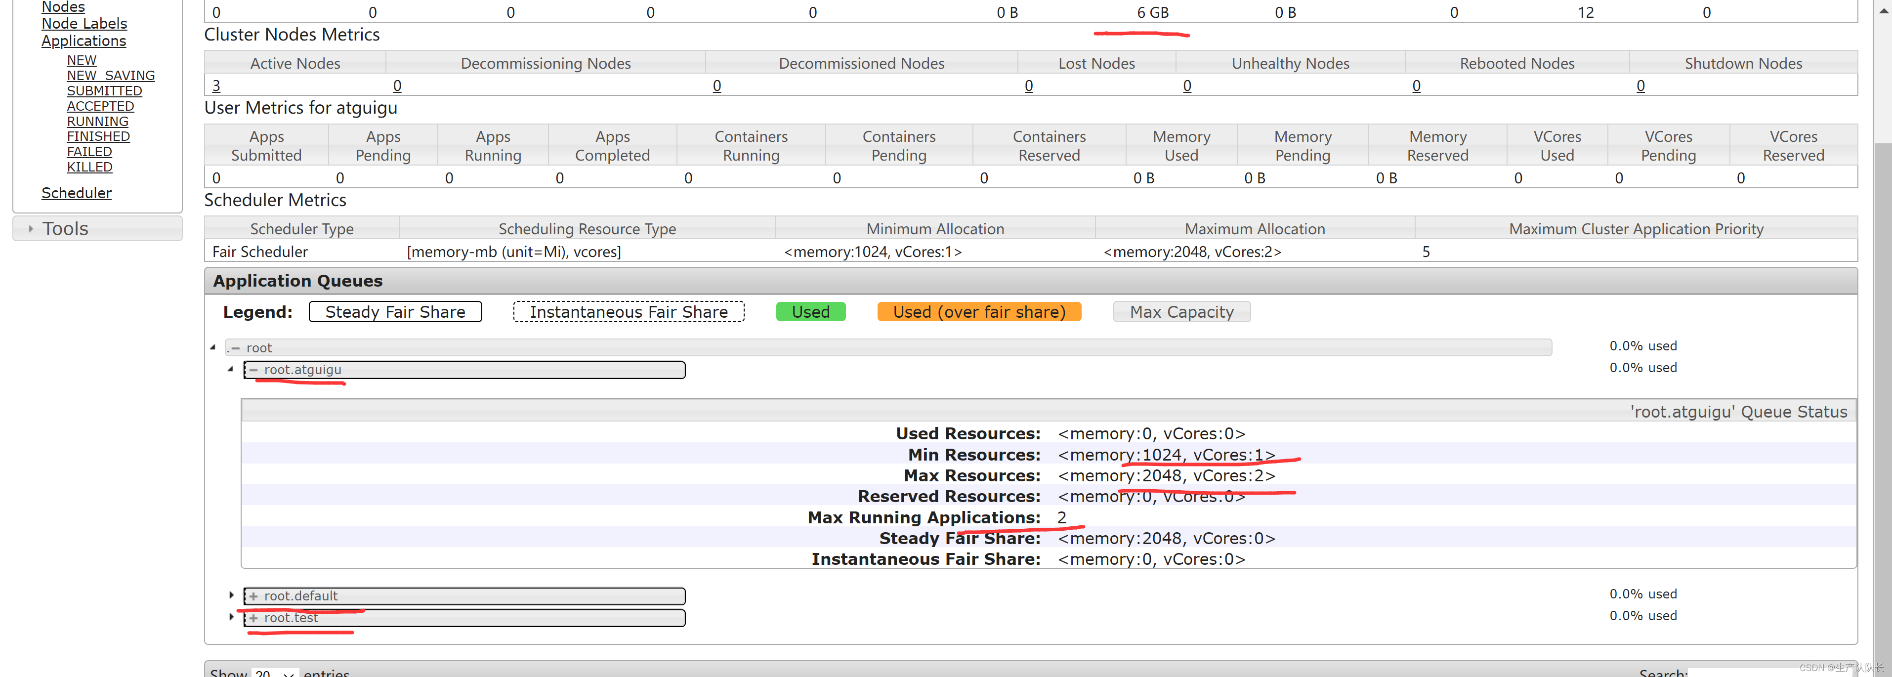This screenshot has height=677, width=1892.
Task: Collapse the root.atguigu tree arrow
Action: (231, 369)
